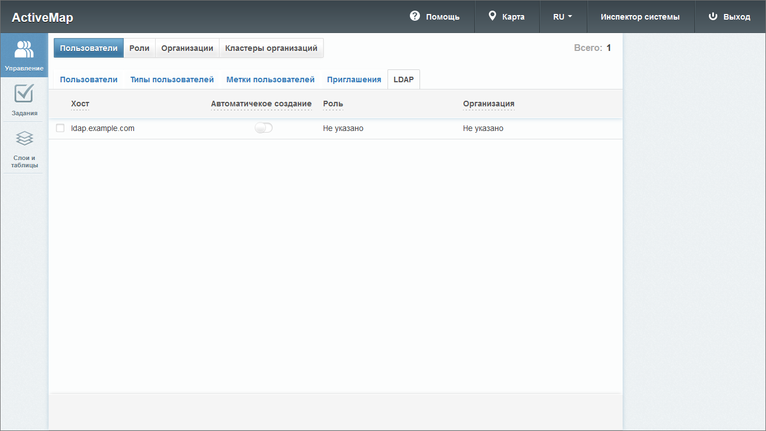Switch to the Организации section tab
The width and height of the screenshot is (766, 431).
(187, 48)
